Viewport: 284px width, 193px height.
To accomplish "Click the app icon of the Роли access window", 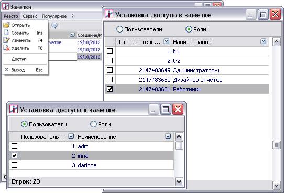I will pos(109,14).
